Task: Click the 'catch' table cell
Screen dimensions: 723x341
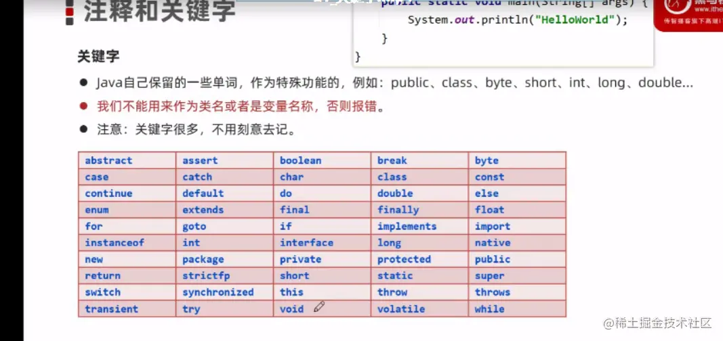Action: [x=224, y=177]
